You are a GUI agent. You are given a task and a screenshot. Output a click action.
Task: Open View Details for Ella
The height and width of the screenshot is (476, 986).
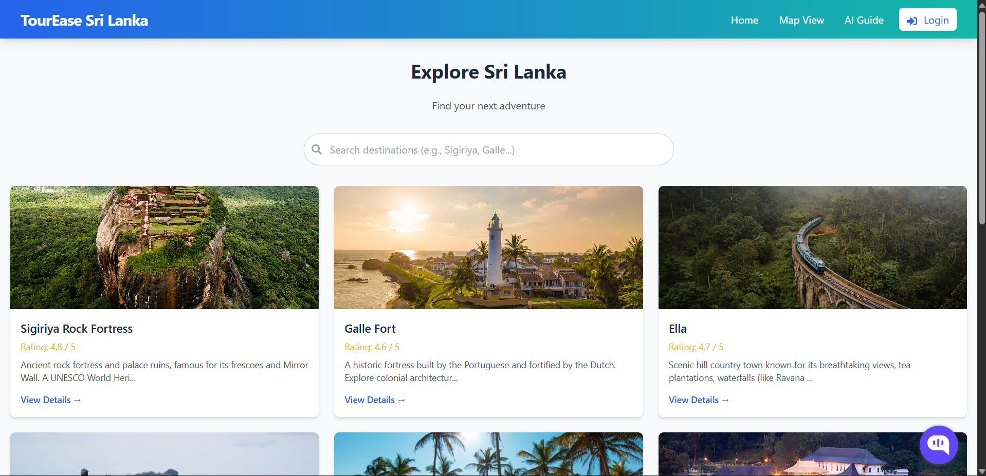pos(698,399)
